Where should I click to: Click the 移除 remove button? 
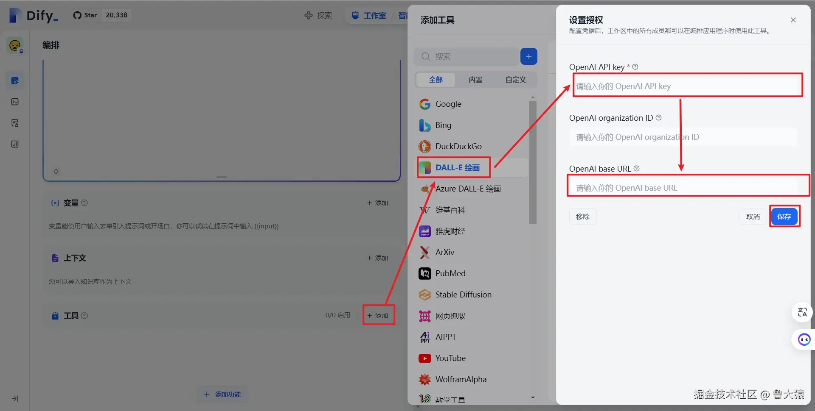pyautogui.click(x=582, y=217)
